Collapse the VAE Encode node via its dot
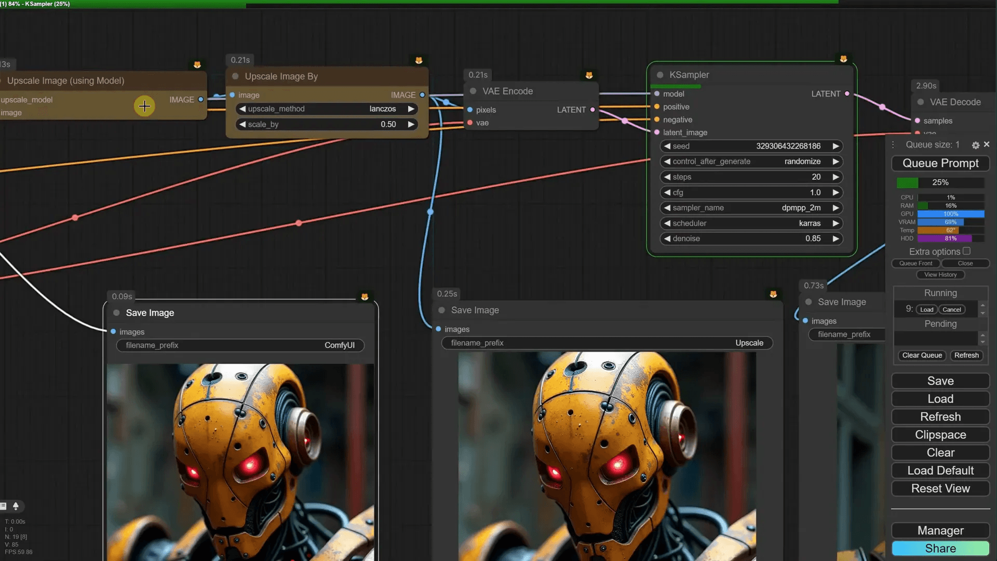 pos(473,91)
